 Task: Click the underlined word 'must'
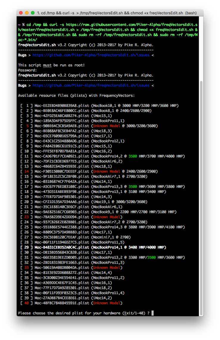(x=47, y=65)
